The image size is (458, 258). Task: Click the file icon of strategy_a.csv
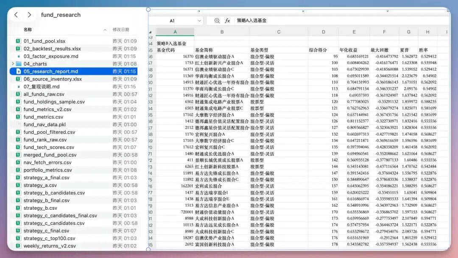tap(18, 185)
